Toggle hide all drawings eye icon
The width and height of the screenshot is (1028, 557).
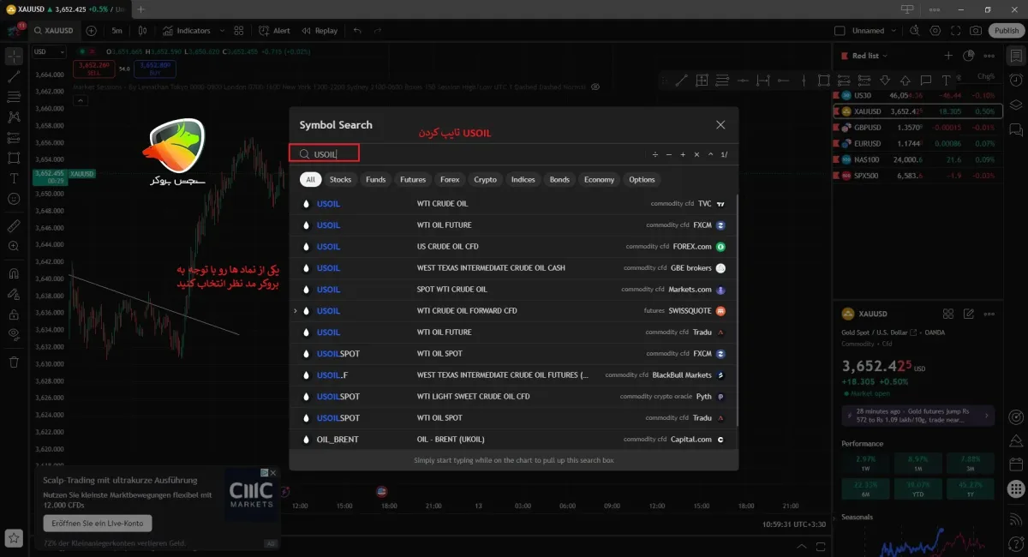coord(14,334)
